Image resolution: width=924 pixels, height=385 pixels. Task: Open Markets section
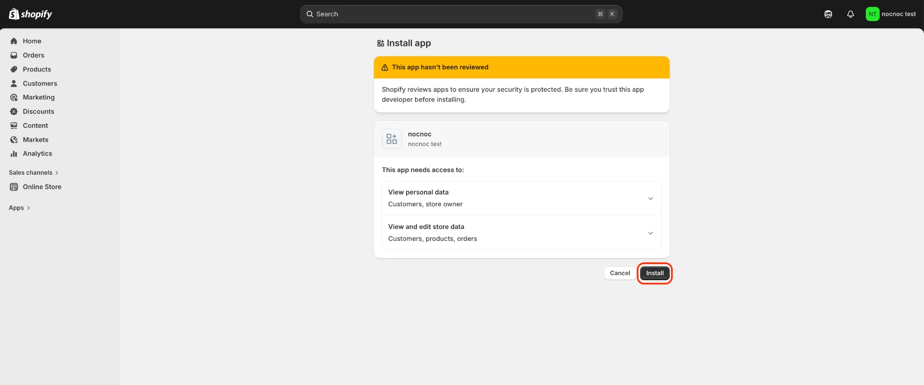[x=36, y=140]
